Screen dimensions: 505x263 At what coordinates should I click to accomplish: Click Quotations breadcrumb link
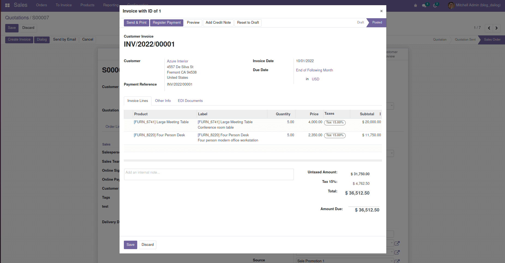tap(17, 18)
